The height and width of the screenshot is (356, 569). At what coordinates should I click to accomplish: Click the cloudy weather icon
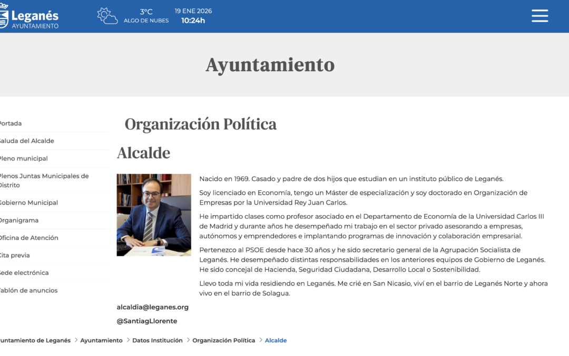107,16
